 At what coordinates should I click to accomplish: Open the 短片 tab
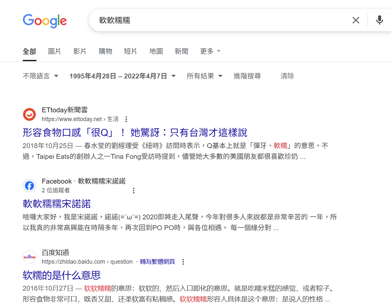click(x=130, y=51)
